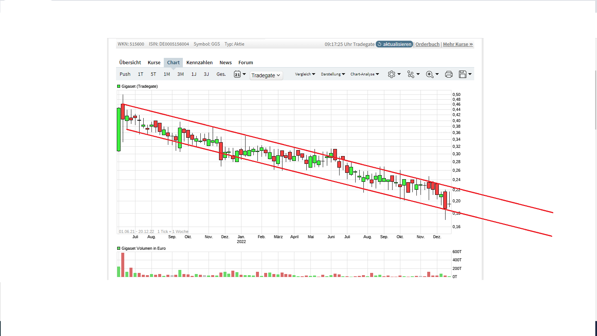Screen dimensions: 597x336
Task: Switch to the Übersicht tab
Action: pyautogui.click(x=130, y=62)
